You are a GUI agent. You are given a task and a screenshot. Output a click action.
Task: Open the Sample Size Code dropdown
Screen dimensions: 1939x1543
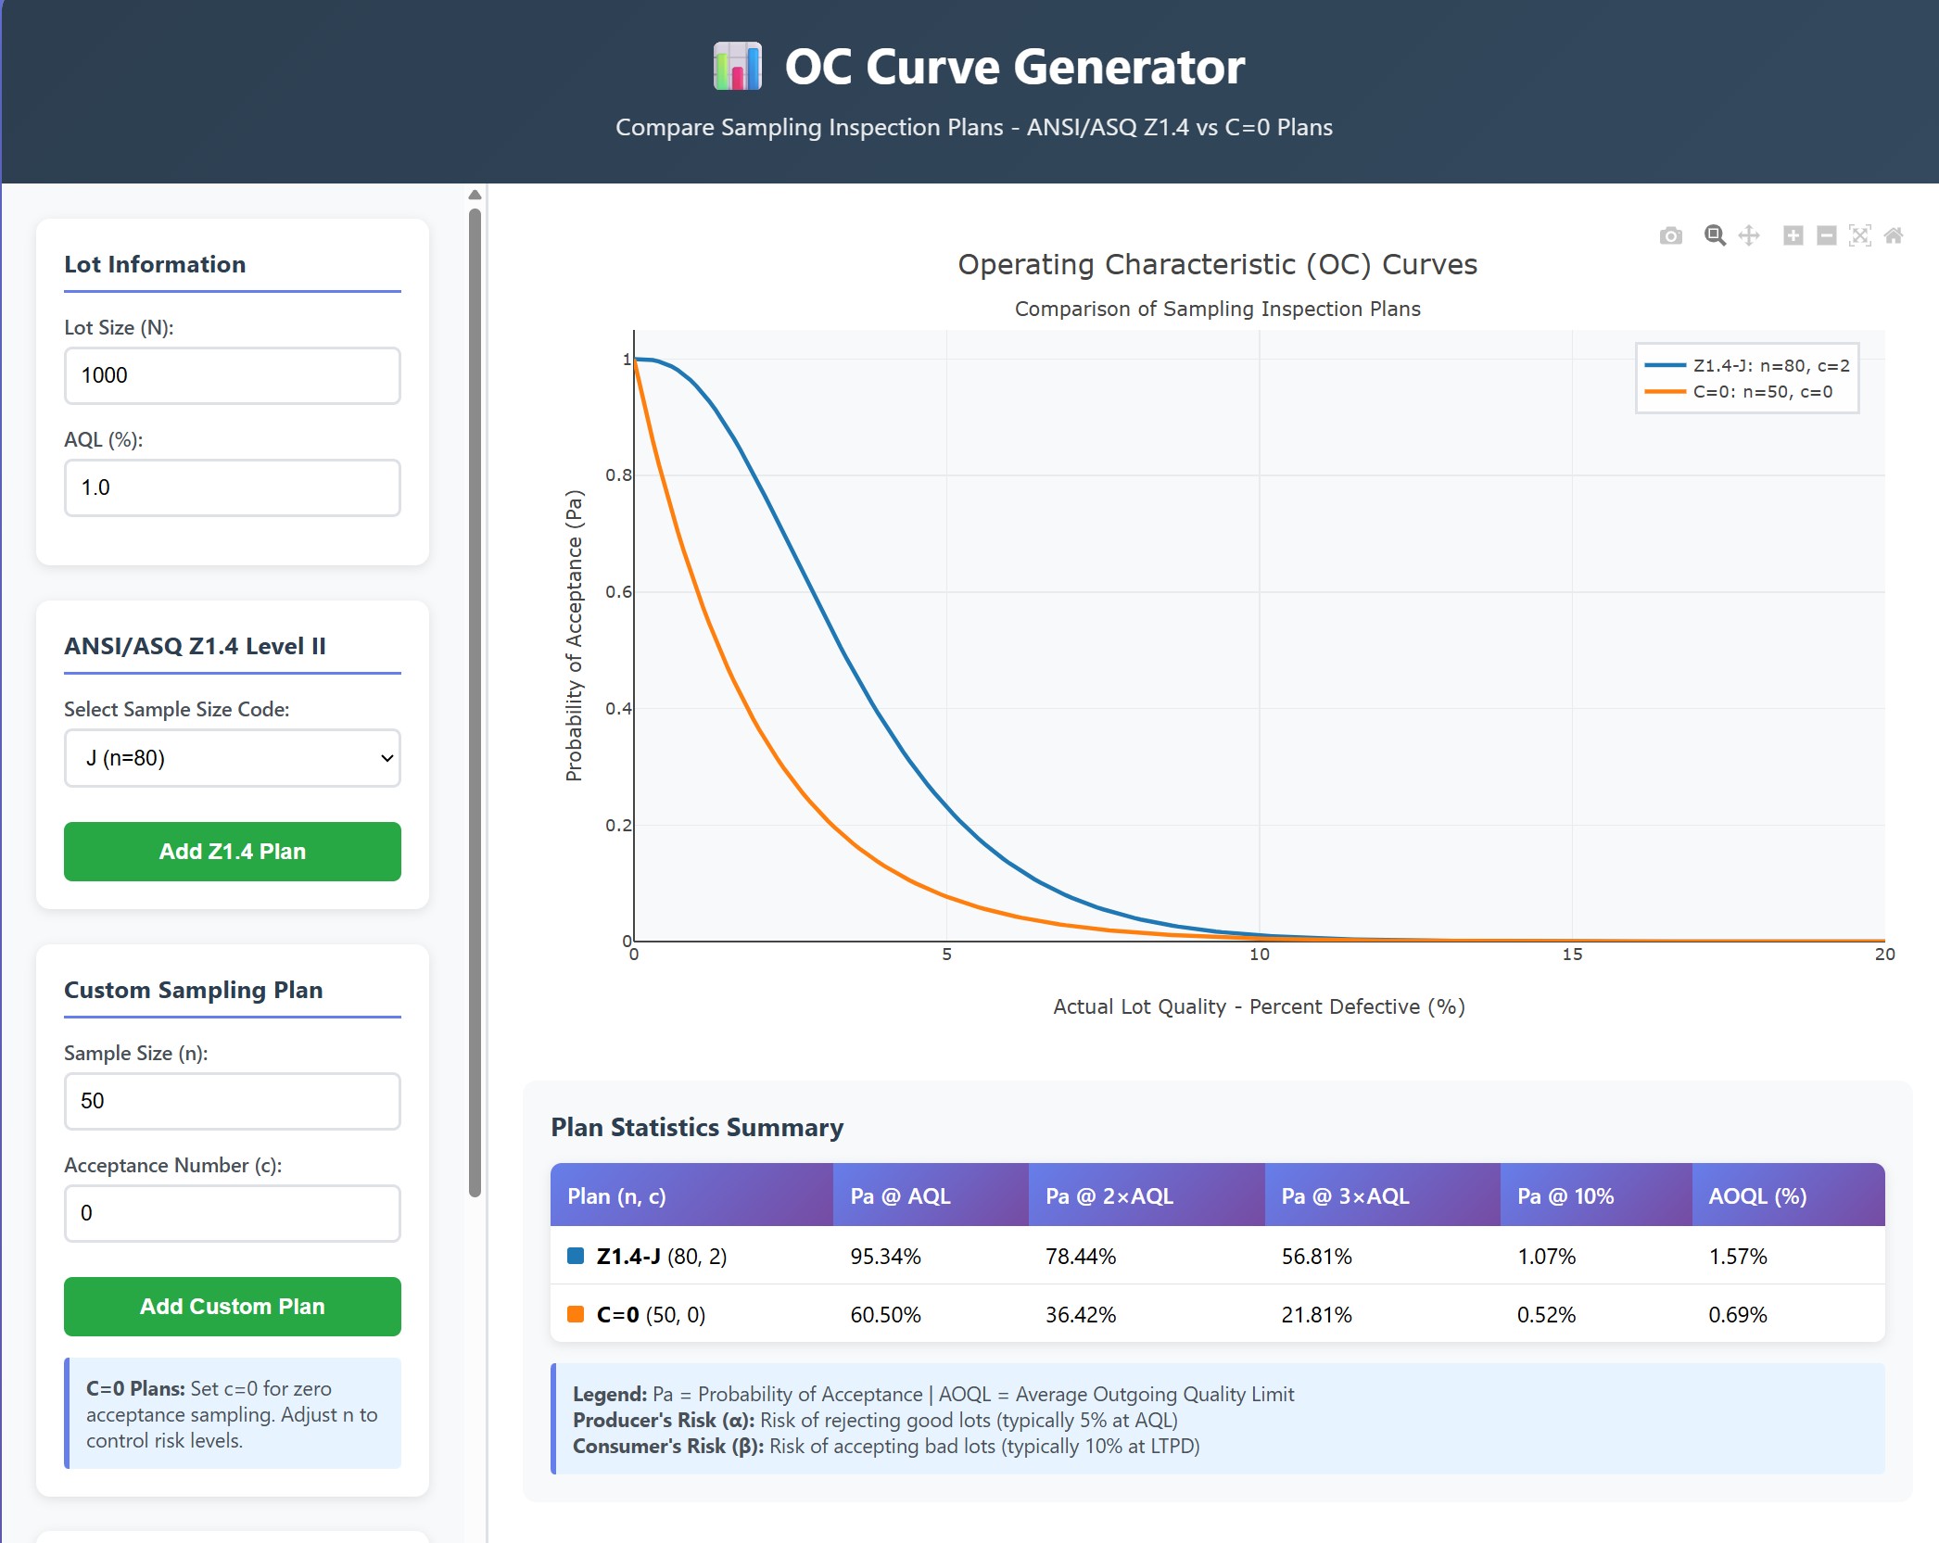point(232,758)
